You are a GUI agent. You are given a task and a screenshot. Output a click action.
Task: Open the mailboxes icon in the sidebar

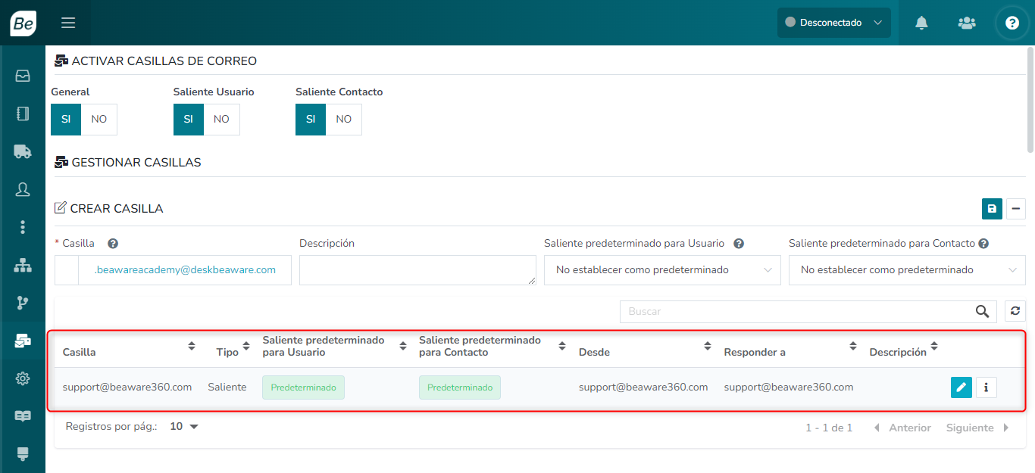[x=23, y=341]
